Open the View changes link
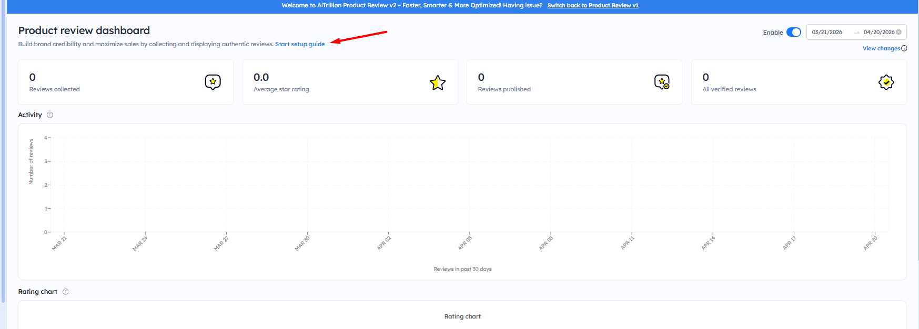The image size is (919, 329). [x=881, y=48]
